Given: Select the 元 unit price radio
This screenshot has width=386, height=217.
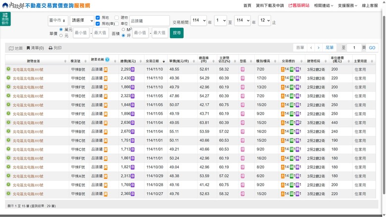Looking at the screenshot, I should pos(61,36).
